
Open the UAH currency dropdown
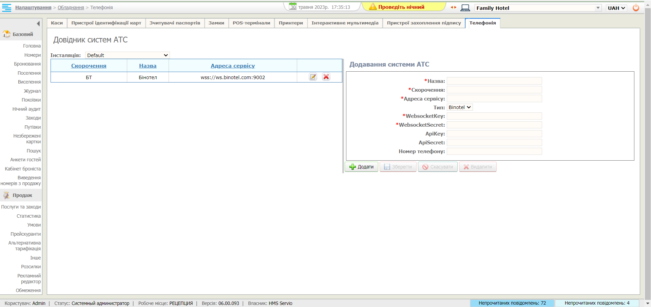[x=616, y=8]
